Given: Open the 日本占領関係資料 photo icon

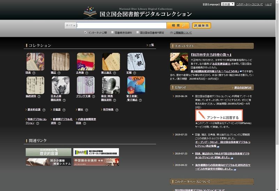Looking at the screenshot, I should (60, 85).
